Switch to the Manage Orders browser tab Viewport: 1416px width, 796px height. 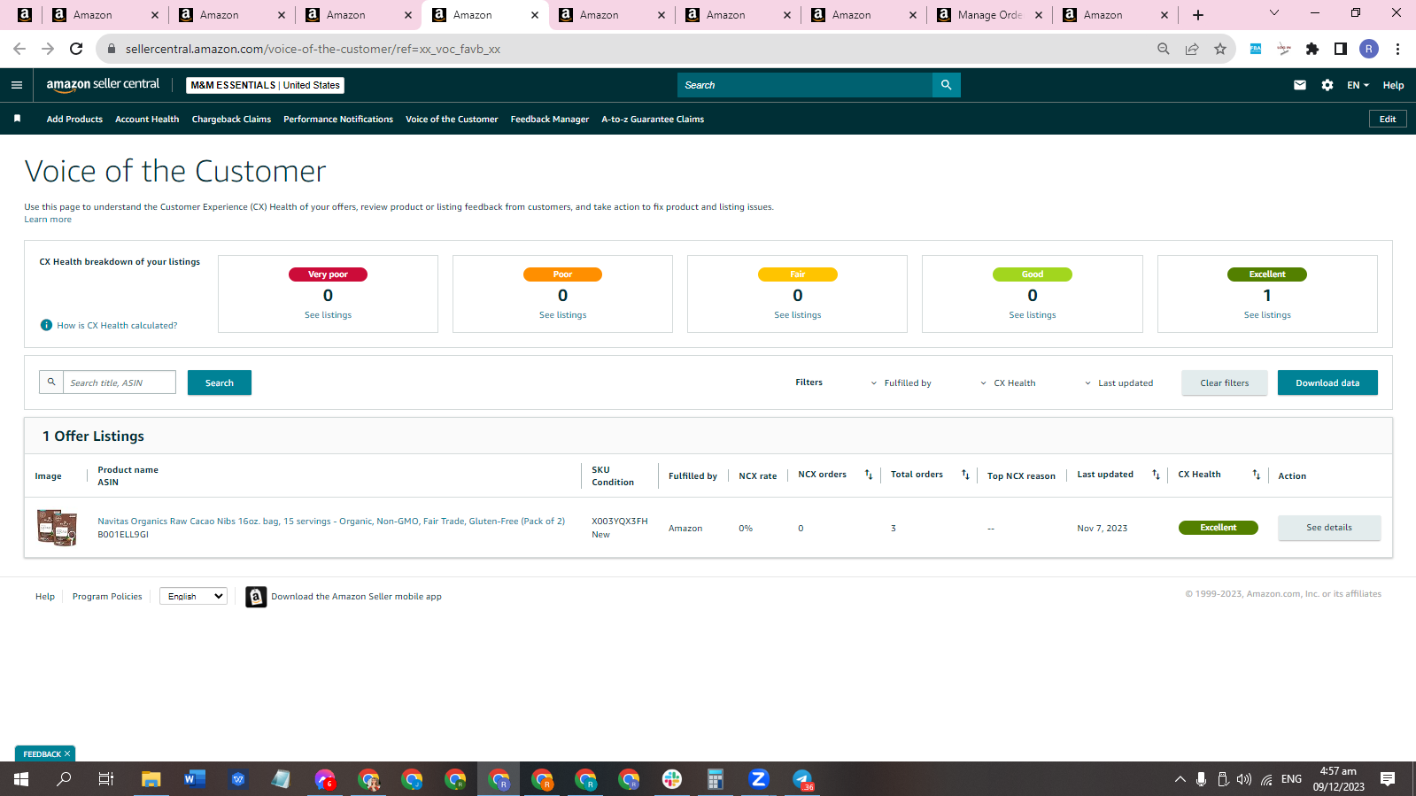pyautogui.click(x=989, y=15)
